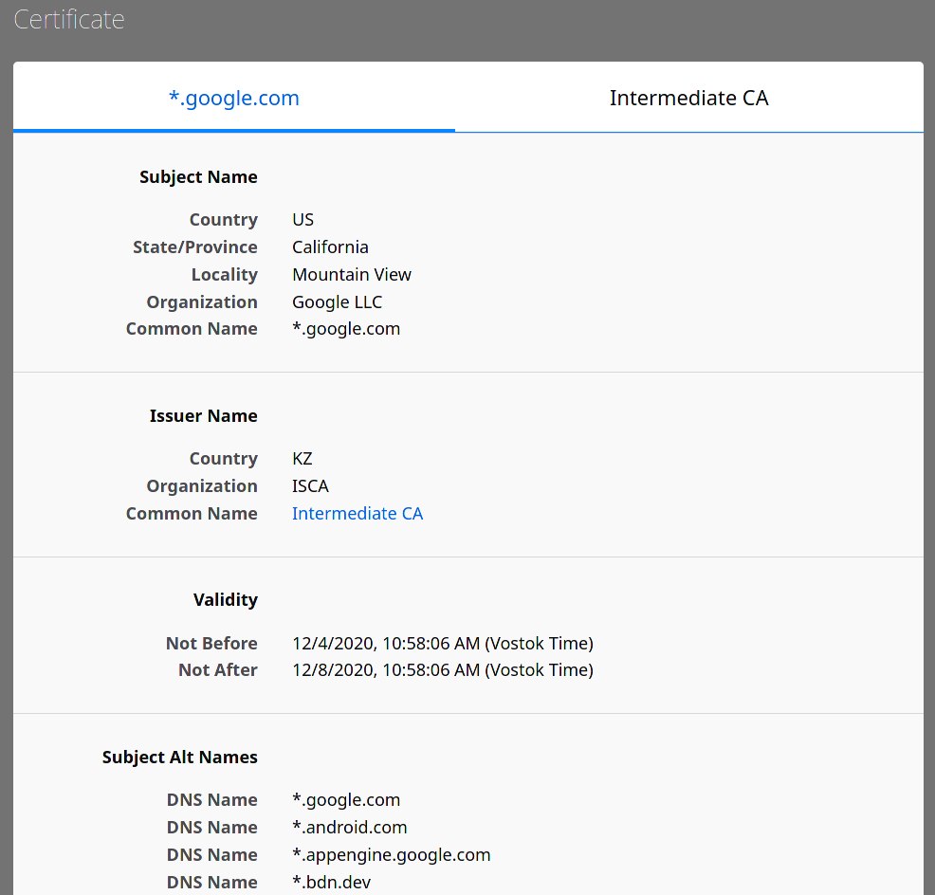The image size is (935, 895).
Task: Select the DNS Name *.bdn.dev entry
Action: coord(331,882)
